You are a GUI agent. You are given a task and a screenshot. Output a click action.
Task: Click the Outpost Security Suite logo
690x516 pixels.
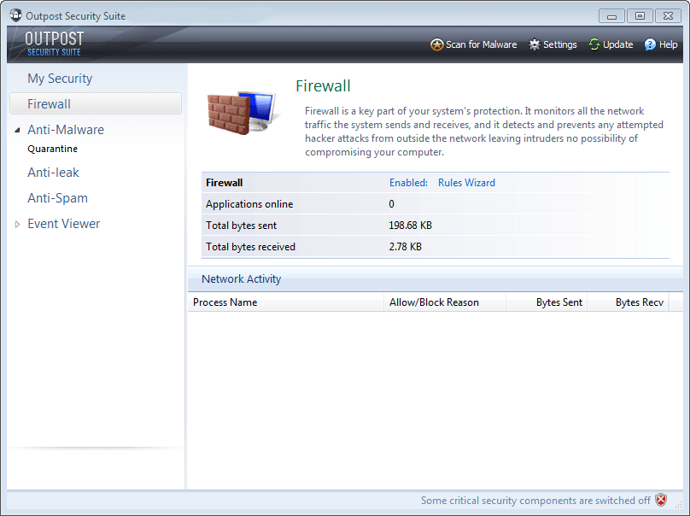coord(54,44)
